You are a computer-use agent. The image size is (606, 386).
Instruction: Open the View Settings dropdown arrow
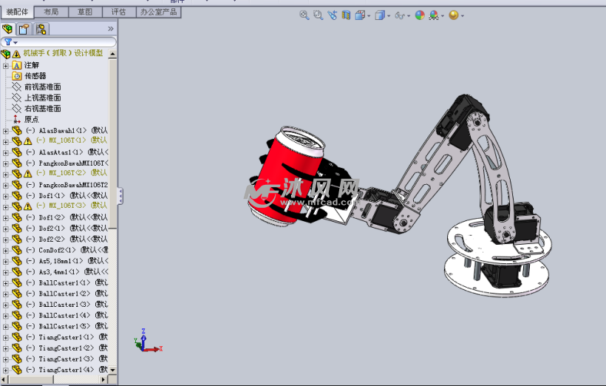(x=462, y=16)
